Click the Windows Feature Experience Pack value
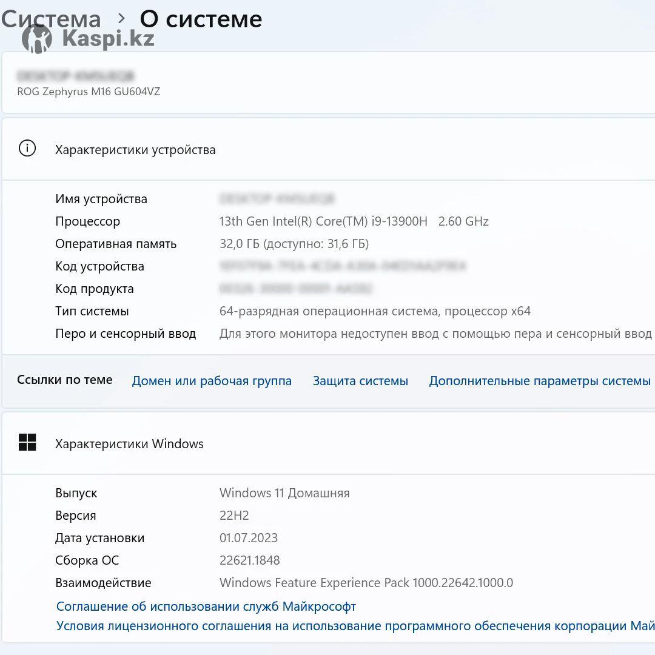 click(x=366, y=583)
